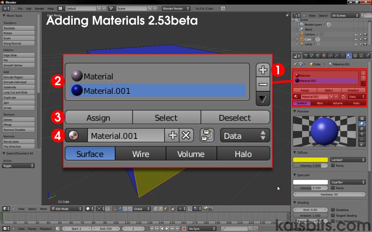
Task: Open the Lambert diffuse shader dropdown
Action: point(348,160)
